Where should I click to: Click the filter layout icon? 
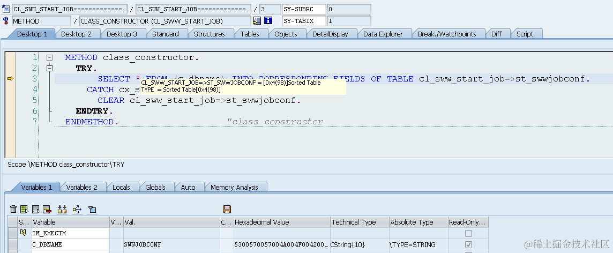[92, 209]
